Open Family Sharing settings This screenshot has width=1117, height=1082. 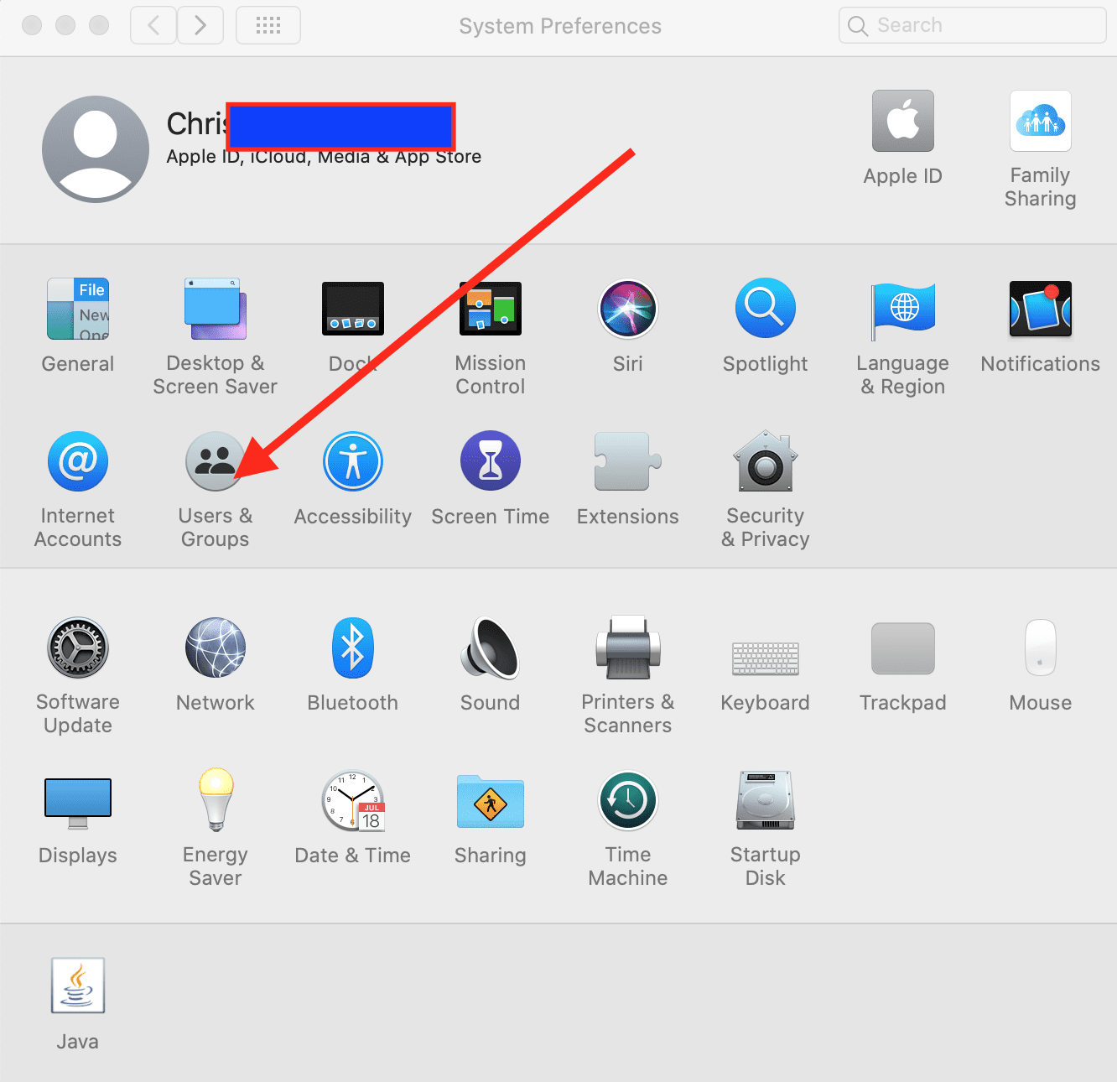click(1040, 122)
